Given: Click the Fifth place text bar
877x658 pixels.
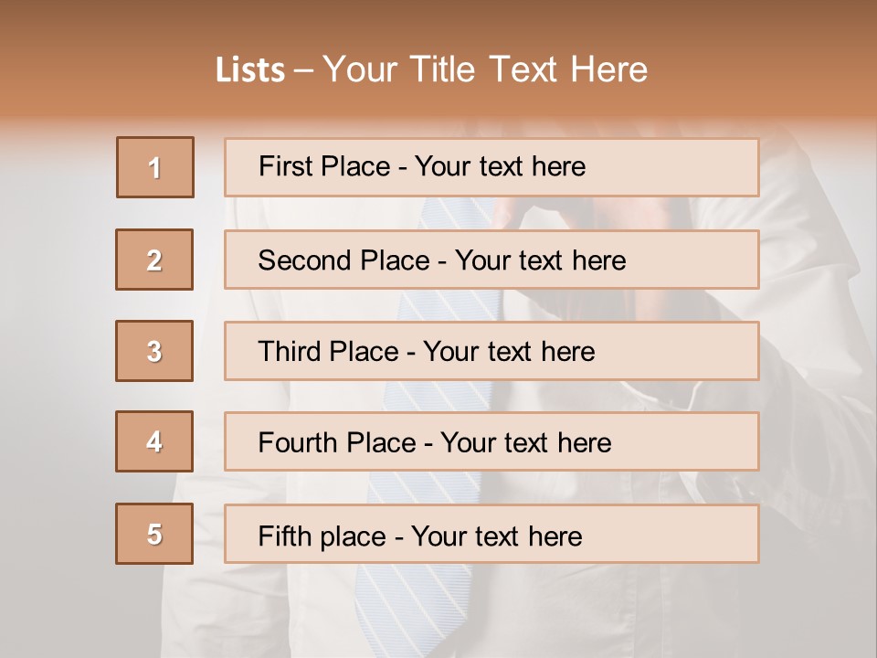Looking at the screenshot, I should click(491, 534).
